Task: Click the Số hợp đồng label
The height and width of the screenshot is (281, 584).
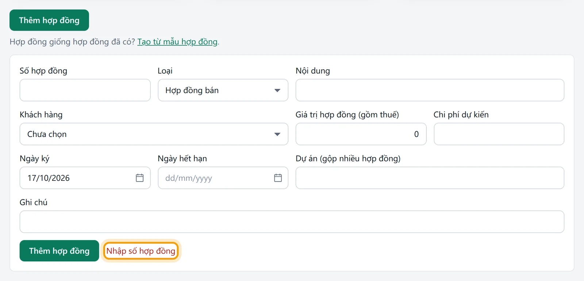Action: (x=43, y=71)
